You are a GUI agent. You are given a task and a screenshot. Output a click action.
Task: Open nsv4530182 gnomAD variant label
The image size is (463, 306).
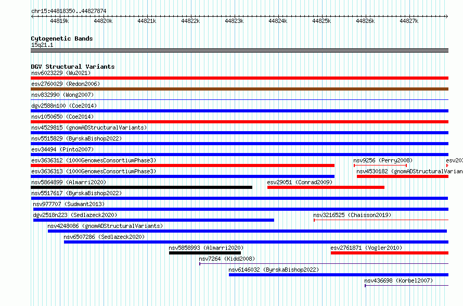(409, 171)
